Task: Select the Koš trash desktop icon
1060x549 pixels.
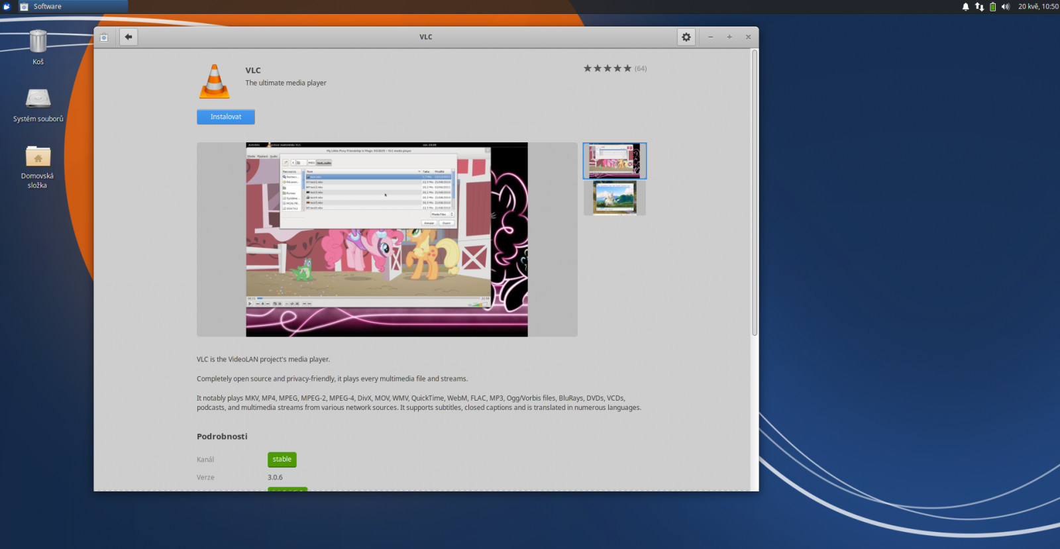Action: click(38, 48)
